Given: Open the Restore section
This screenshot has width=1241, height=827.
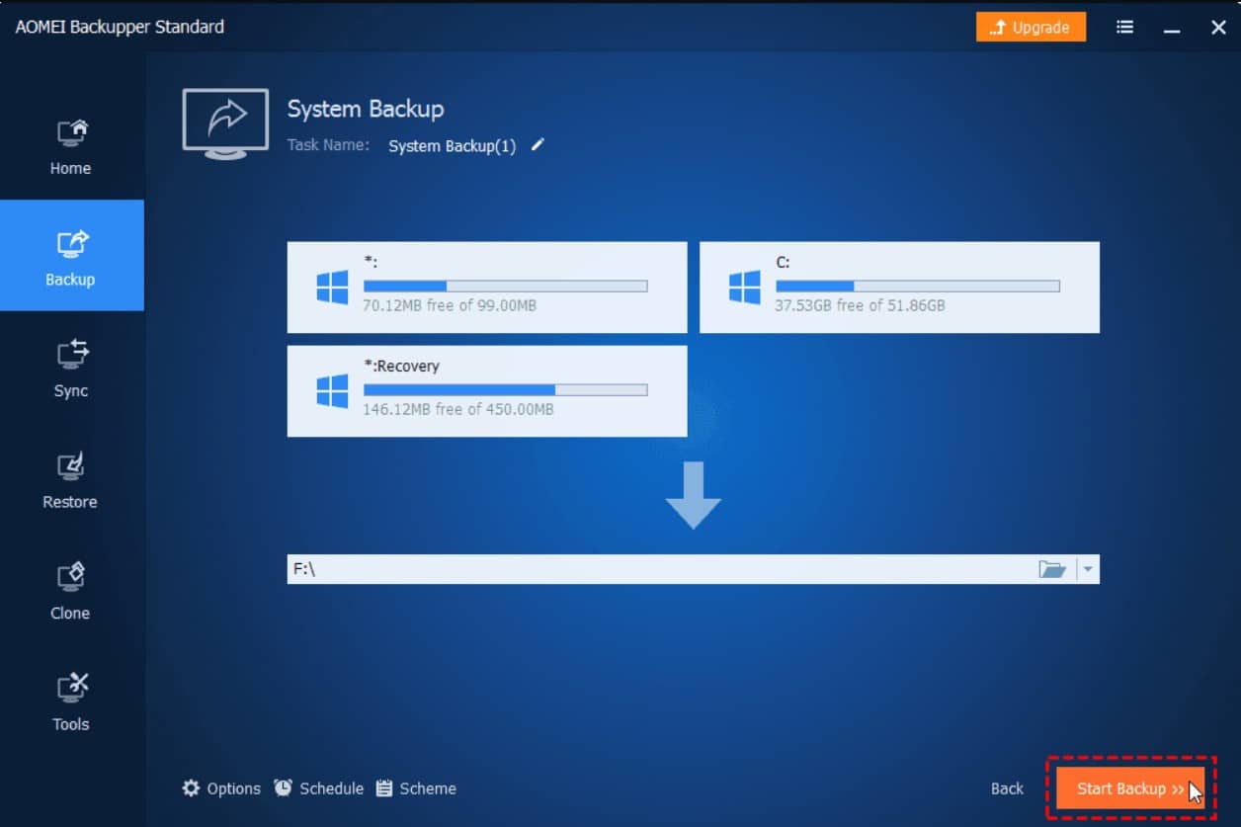Looking at the screenshot, I should (71, 479).
